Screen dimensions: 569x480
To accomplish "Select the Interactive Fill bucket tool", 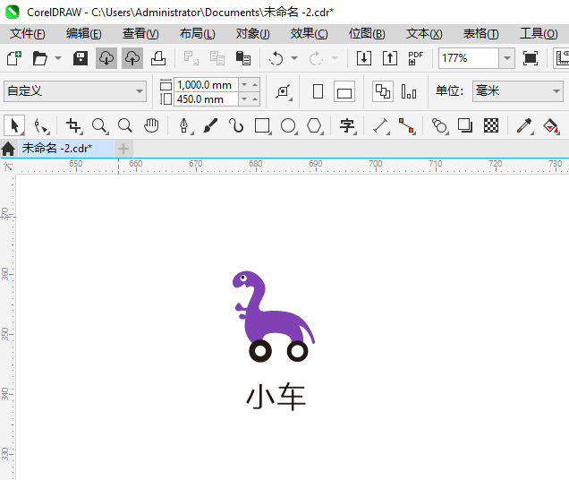I will 550,126.
